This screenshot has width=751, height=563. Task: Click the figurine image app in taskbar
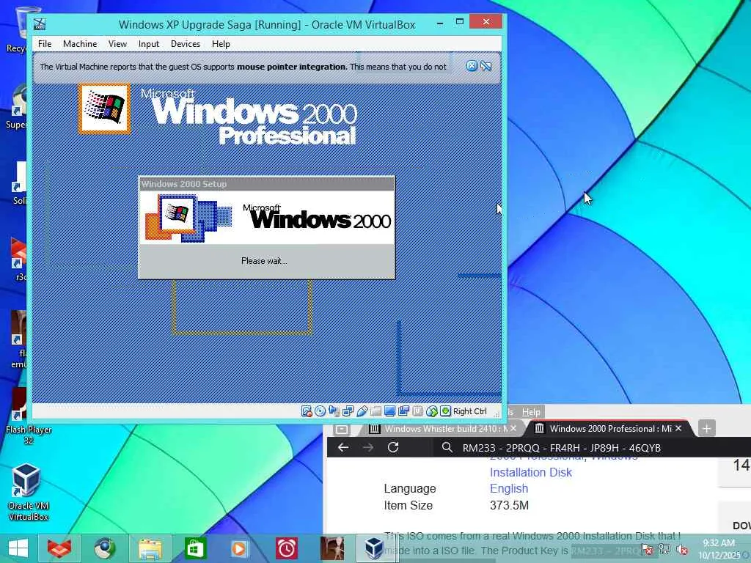[332, 548]
